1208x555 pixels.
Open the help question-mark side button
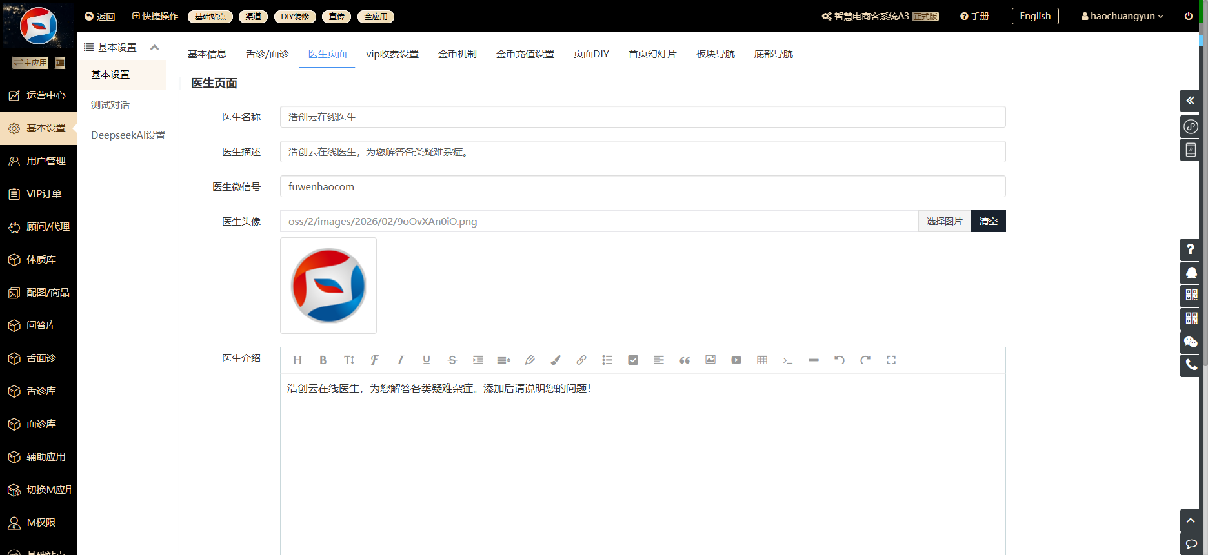point(1191,249)
